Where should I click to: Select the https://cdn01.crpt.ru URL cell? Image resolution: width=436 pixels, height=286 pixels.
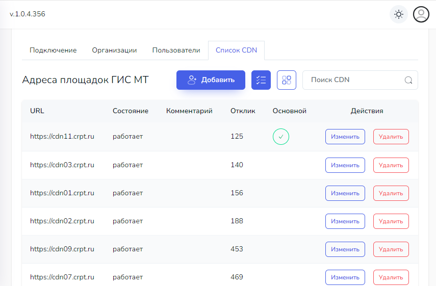pos(62,193)
